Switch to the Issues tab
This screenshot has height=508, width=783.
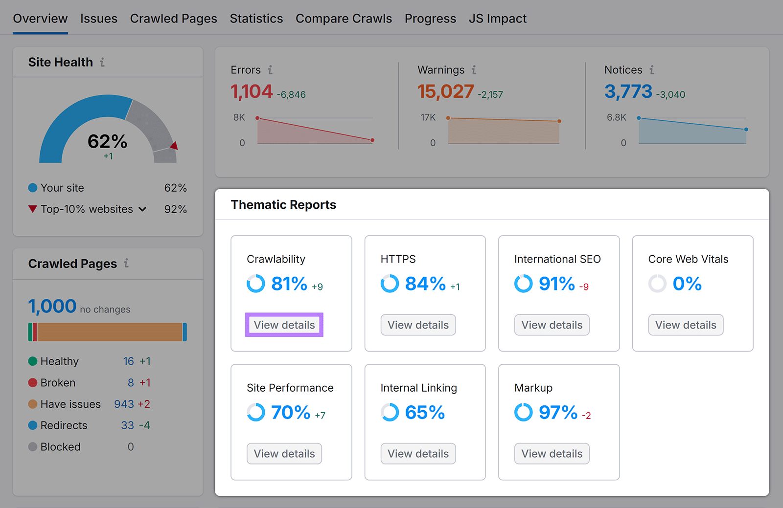tap(99, 18)
